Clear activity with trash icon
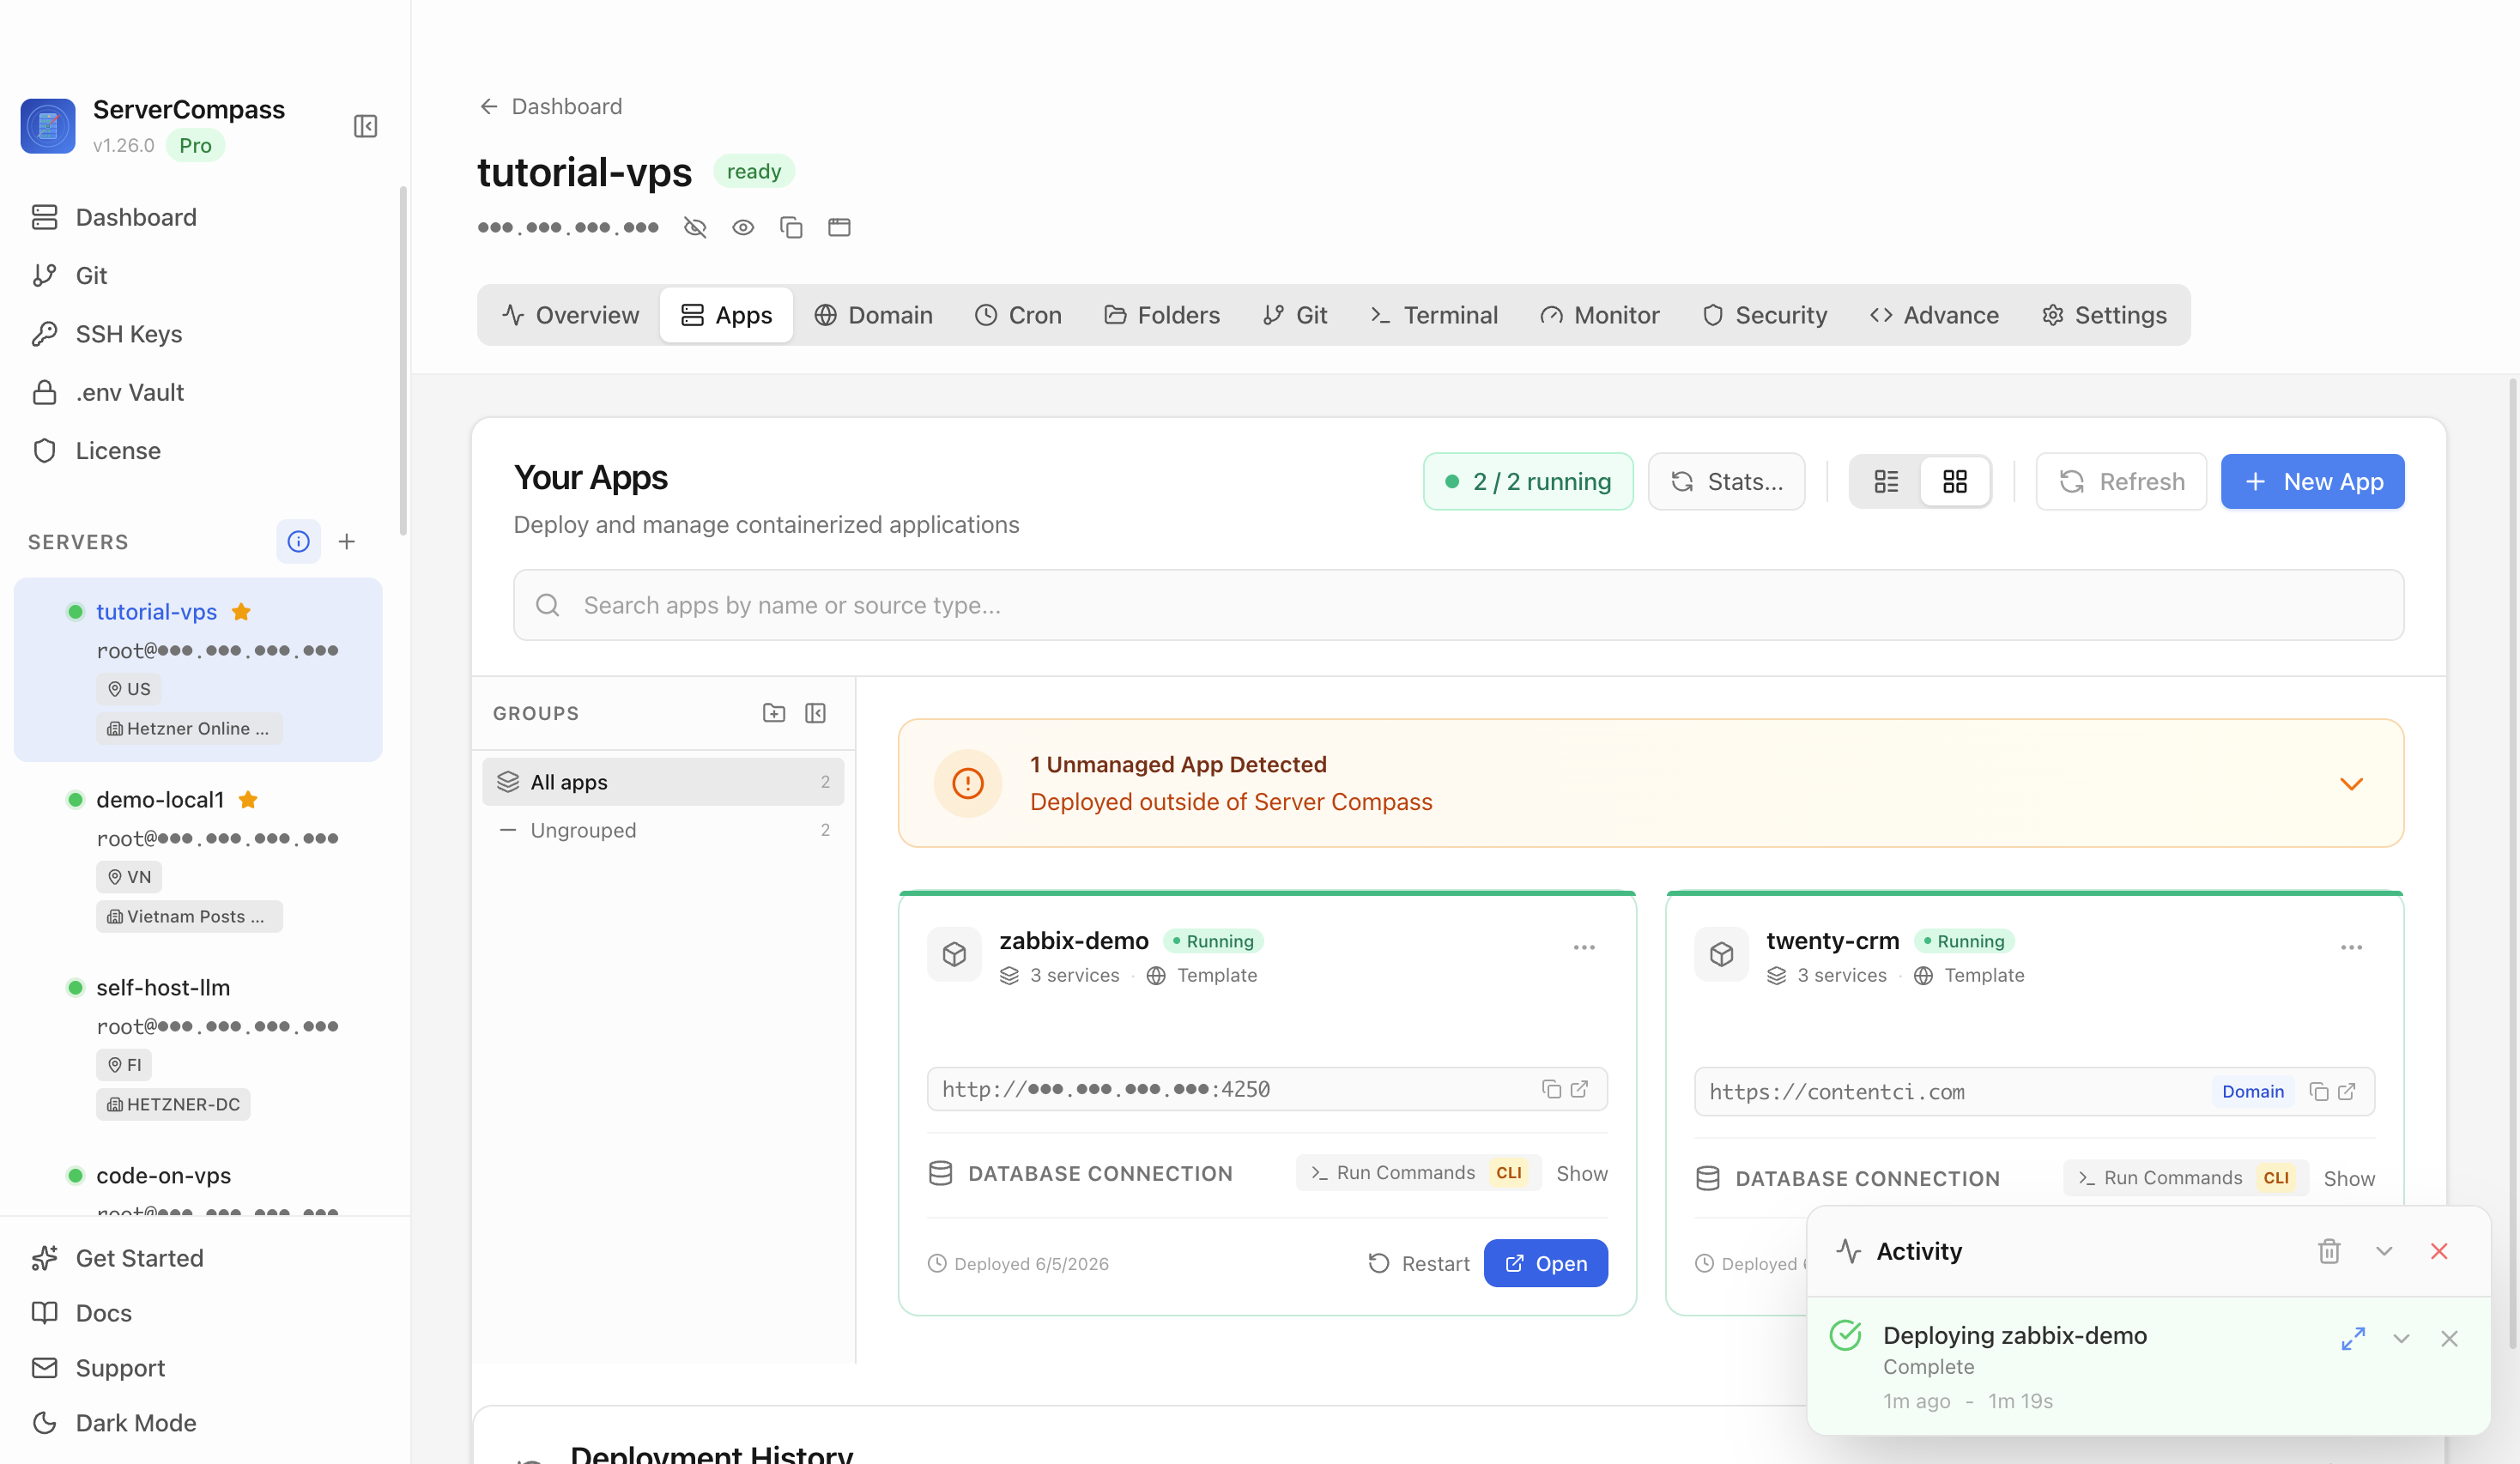2520x1464 pixels. click(2330, 1251)
